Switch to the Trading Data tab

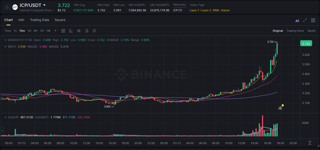[39, 20]
